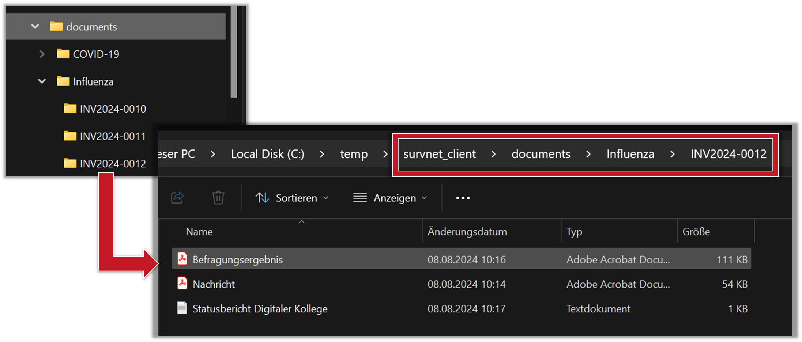Click the INV2024-0010 folder icon
This screenshot has width=802, height=342.
coord(70,109)
